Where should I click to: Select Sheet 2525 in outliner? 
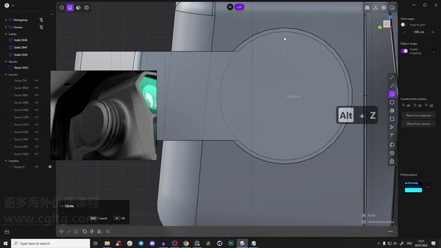[x=21, y=68]
